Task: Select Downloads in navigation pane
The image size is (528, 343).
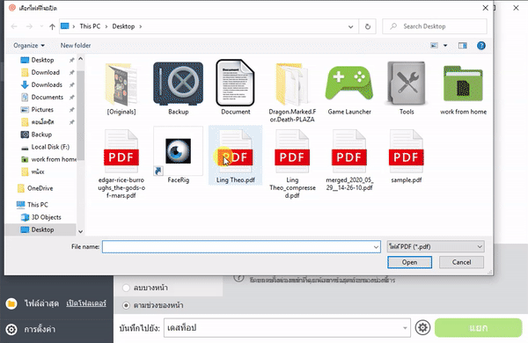Action: [47, 84]
